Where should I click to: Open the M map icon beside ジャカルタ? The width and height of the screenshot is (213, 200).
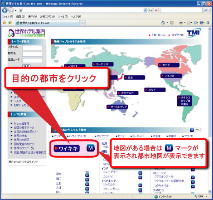pyautogui.click(x=140, y=185)
